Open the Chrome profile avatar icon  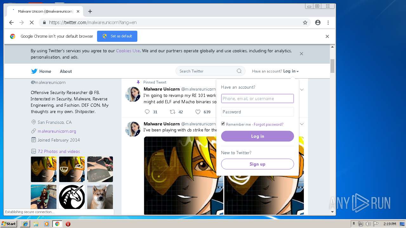click(318, 22)
